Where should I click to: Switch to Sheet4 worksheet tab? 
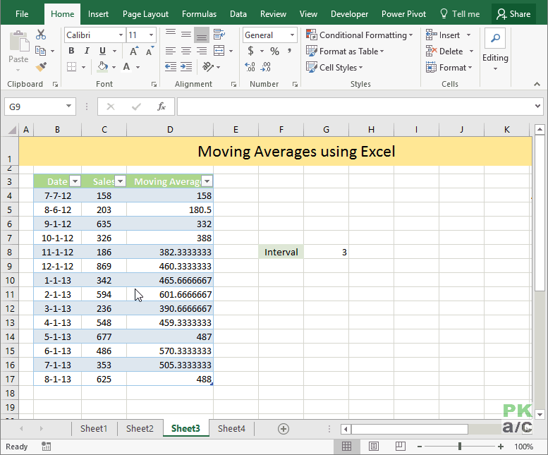coord(231,428)
